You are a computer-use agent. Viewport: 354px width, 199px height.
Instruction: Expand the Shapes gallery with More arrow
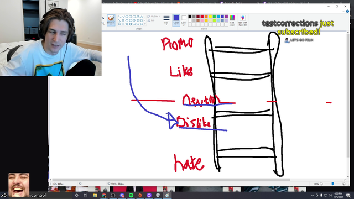click(145, 24)
